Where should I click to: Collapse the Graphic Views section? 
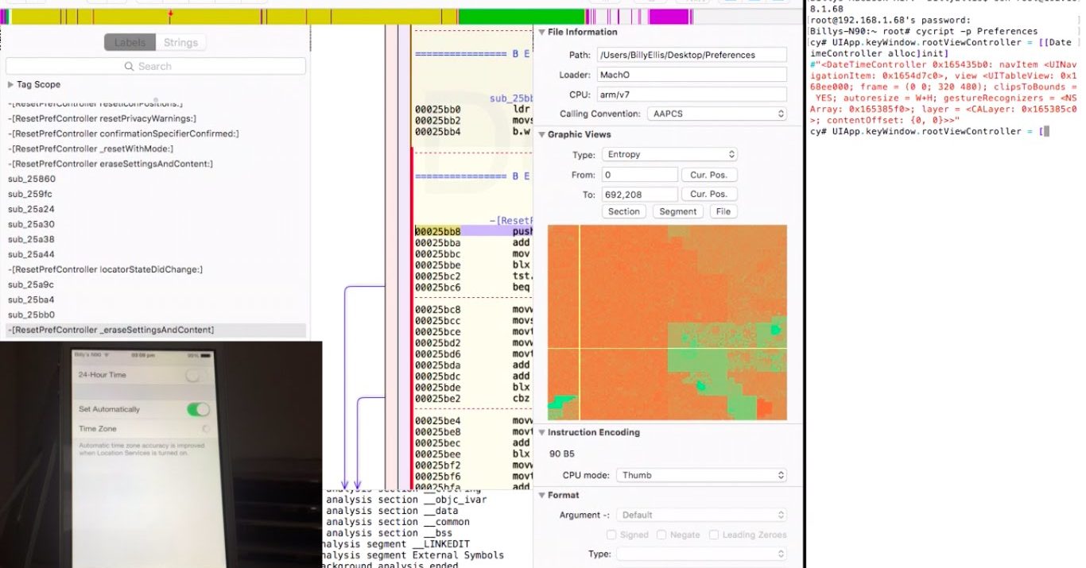pos(541,135)
